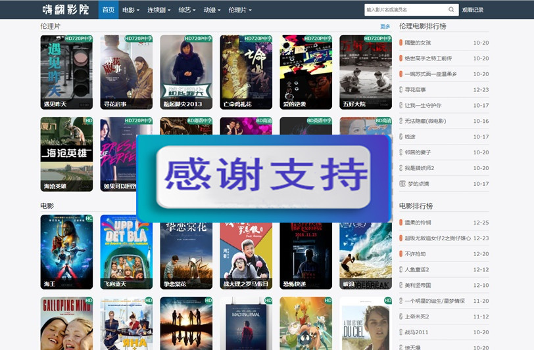Open the 战大理之罗马假日 poster
This screenshot has height=350, width=534.
[x=246, y=256]
